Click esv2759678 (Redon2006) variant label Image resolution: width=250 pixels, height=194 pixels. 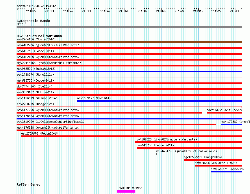click(x=40, y=133)
